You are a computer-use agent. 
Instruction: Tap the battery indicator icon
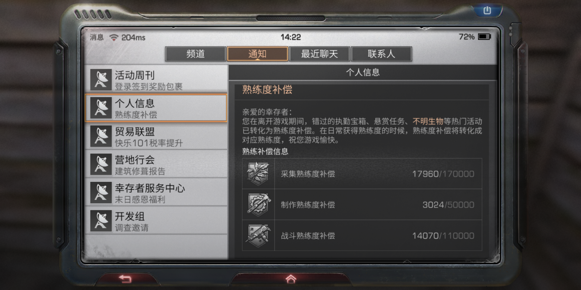point(484,37)
